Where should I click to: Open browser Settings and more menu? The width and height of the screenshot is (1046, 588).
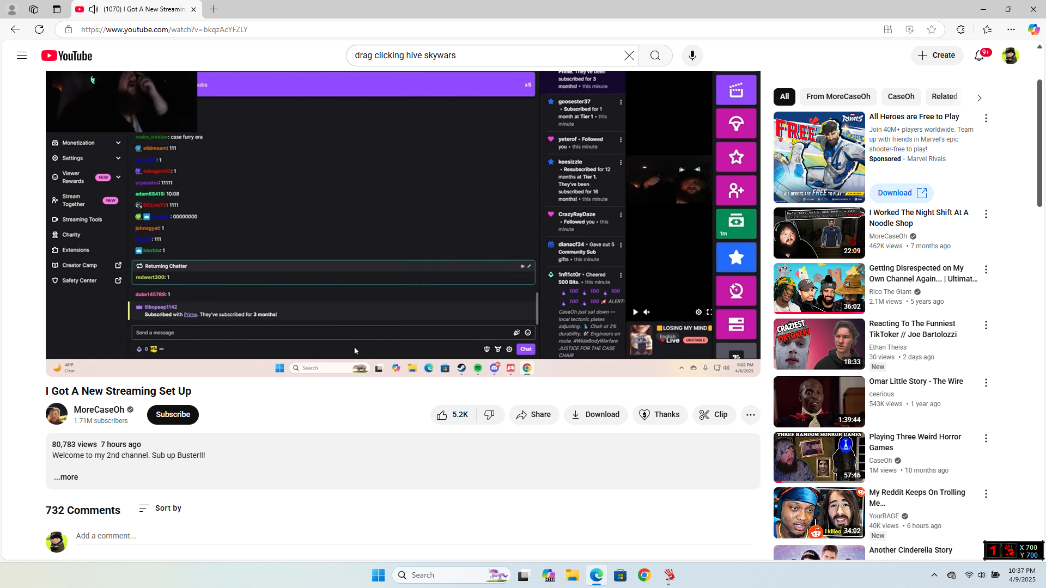tap(1011, 29)
